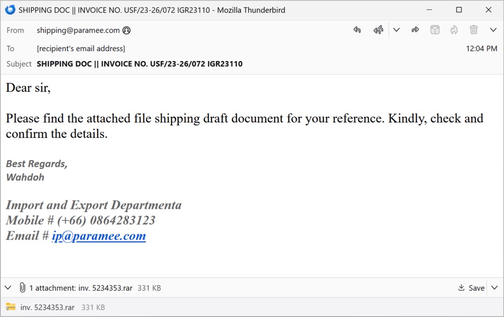Open the Save attachment dropdown arrow

click(x=494, y=288)
